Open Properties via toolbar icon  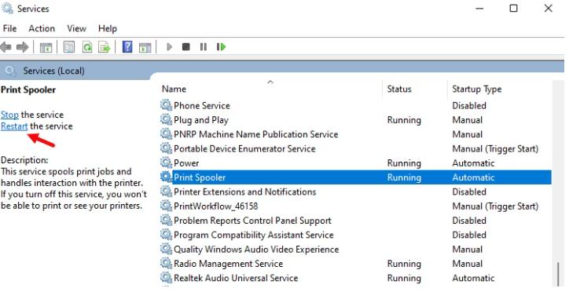pyautogui.click(x=69, y=47)
